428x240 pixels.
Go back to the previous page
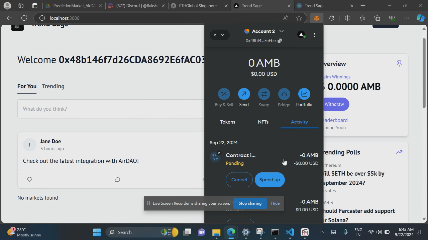point(9,18)
